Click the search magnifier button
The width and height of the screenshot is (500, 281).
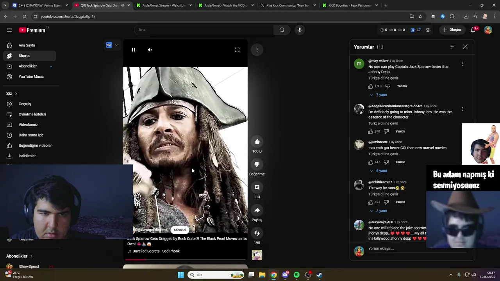pos(282,30)
